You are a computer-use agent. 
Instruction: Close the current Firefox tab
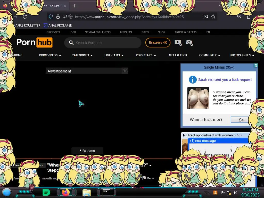click(x=65, y=6)
